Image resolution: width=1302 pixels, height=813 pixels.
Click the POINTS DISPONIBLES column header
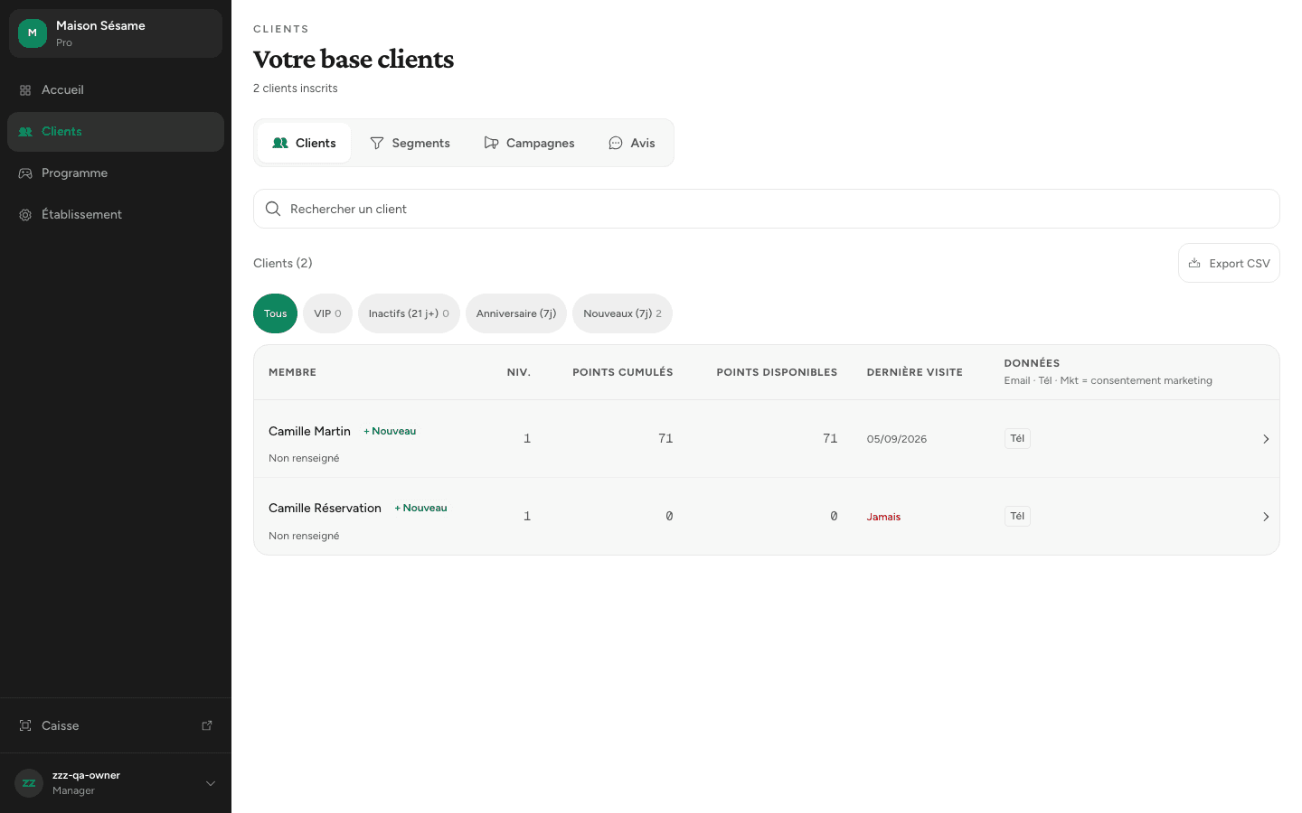coord(777,372)
